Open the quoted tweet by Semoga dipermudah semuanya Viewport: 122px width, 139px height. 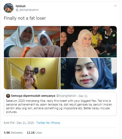pos(60,104)
